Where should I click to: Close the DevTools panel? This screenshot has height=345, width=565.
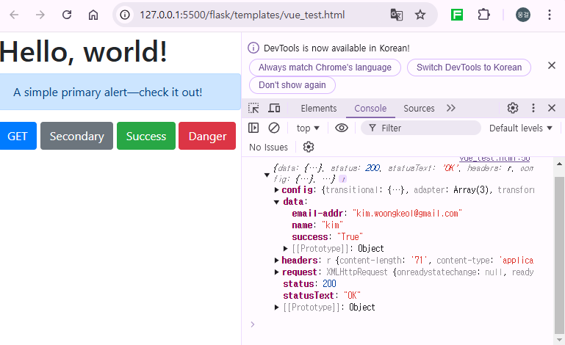[x=552, y=108]
